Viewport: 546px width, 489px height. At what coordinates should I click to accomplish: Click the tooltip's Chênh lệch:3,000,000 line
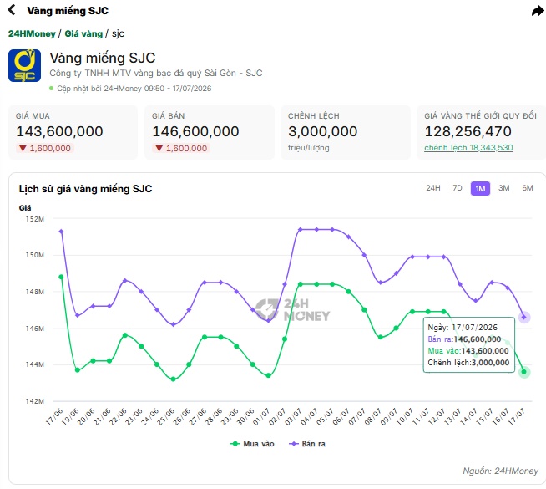[x=468, y=363]
